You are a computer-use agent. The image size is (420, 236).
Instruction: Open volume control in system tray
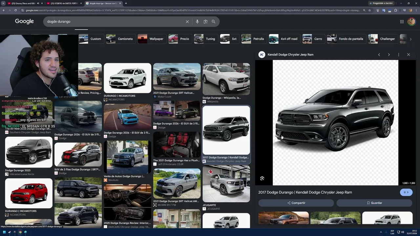pyautogui.click(x=403, y=232)
